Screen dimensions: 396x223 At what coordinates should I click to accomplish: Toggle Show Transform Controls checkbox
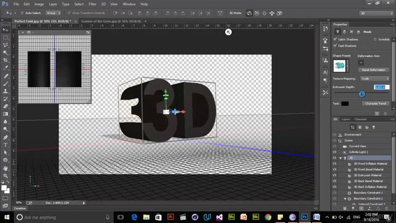pyautogui.click(x=69, y=13)
